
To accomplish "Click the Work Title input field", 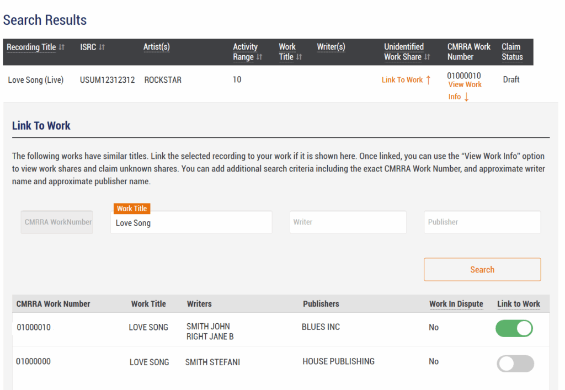I will [191, 223].
